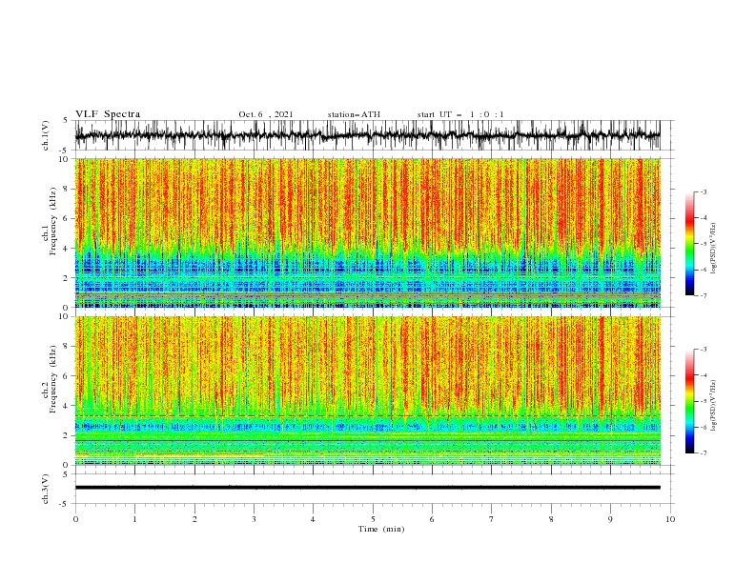Click time axis tick label "7"

click(491, 519)
